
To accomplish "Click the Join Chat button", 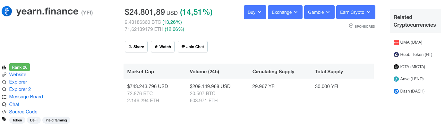I will click(x=193, y=47).
